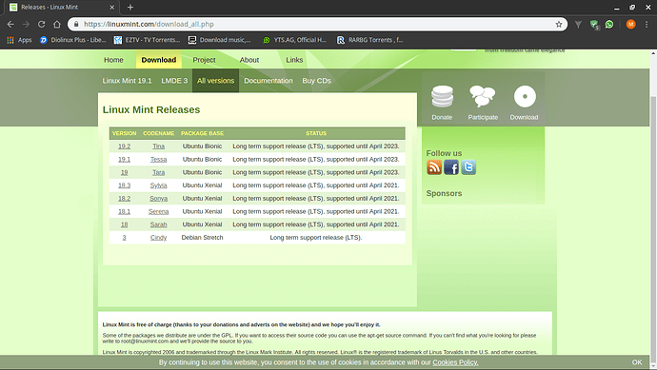The image size is (657, 370).
Task: Open the WhatsApp extension icon
Action: 609,25
